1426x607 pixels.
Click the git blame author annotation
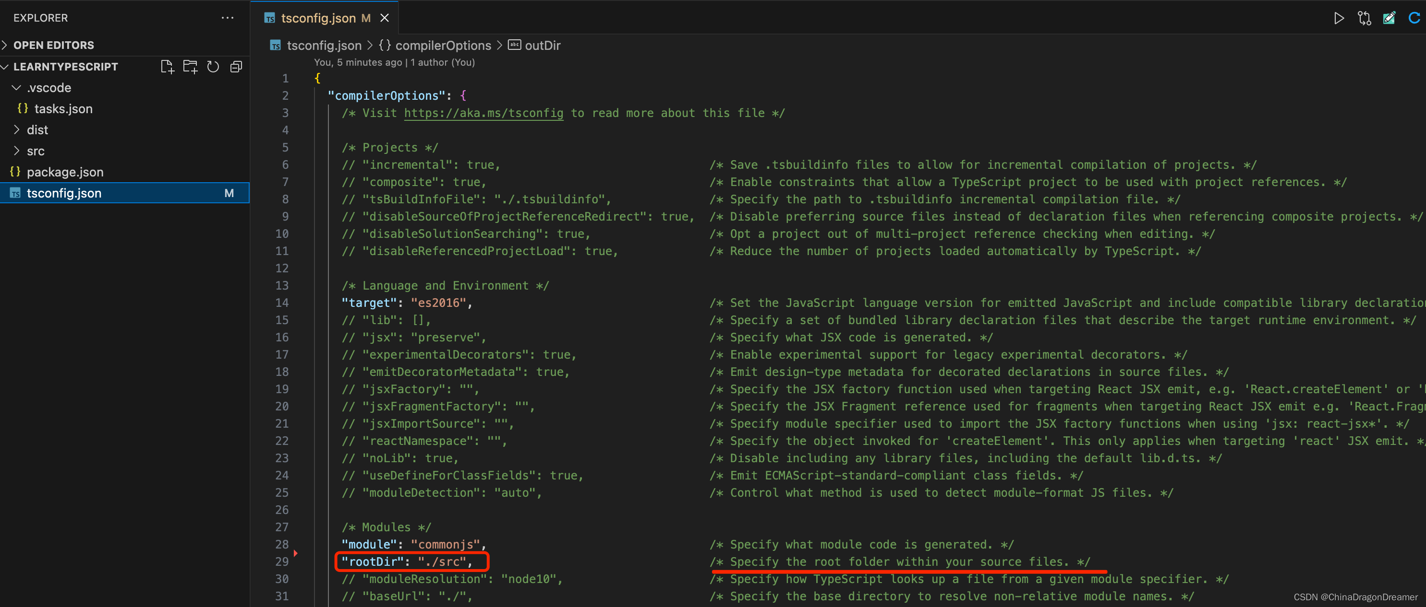394,62
